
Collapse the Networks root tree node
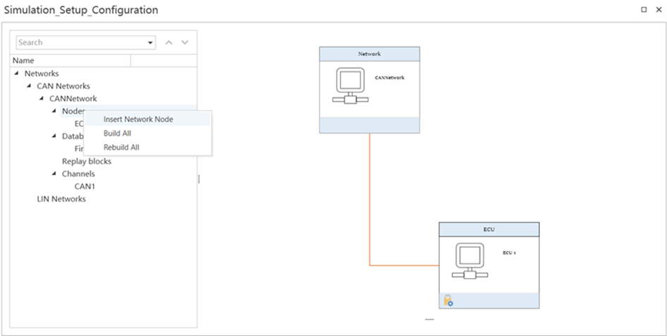point(16,73)
